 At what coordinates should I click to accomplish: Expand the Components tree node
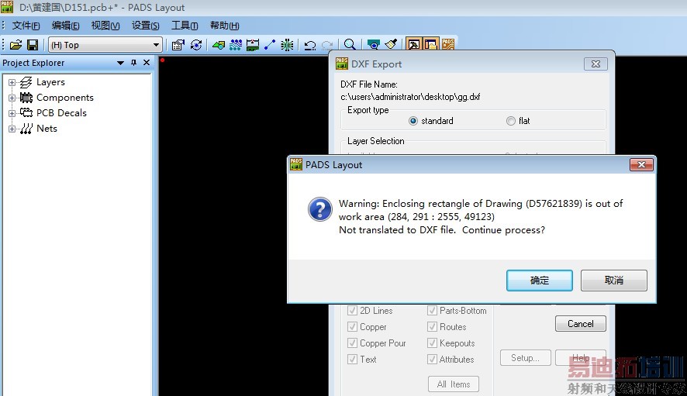[x=12, y=98]
